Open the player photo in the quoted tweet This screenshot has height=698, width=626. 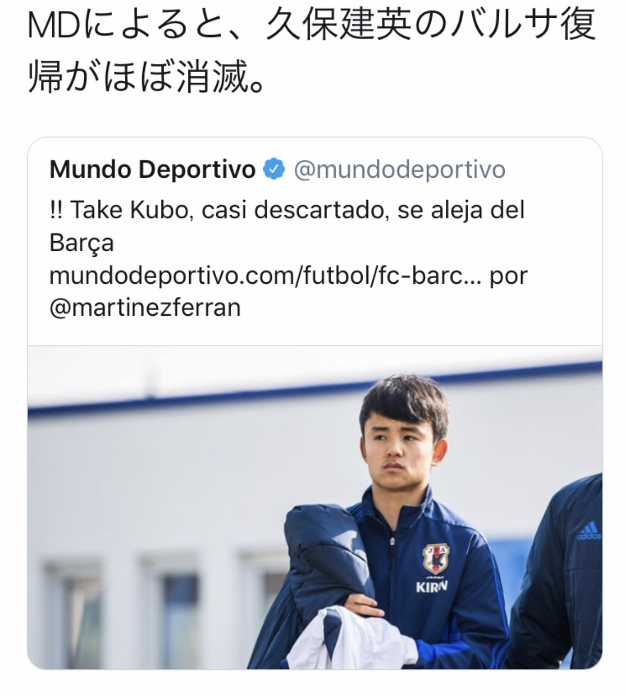(315, 508)
